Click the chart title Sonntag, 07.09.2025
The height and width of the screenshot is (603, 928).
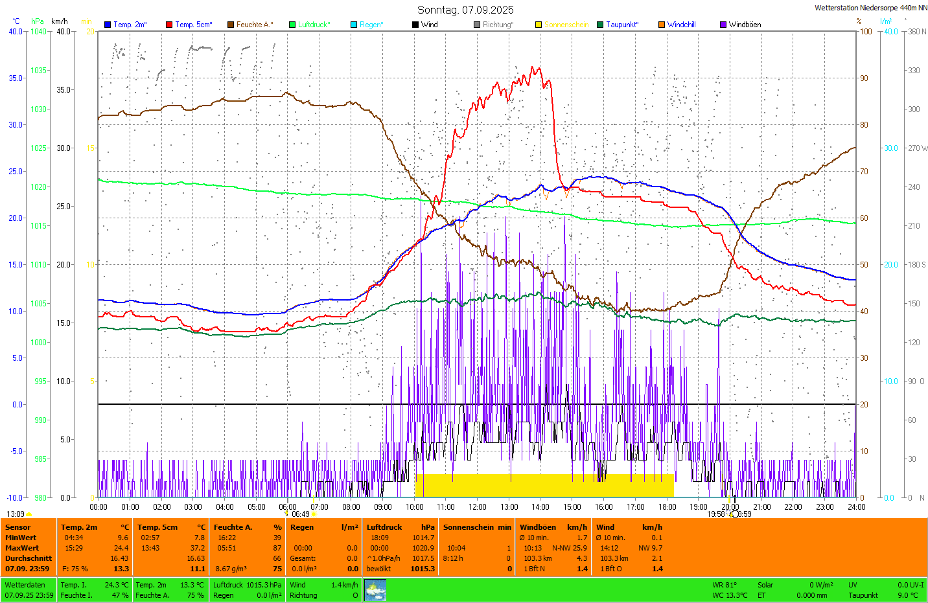(465, 10)
